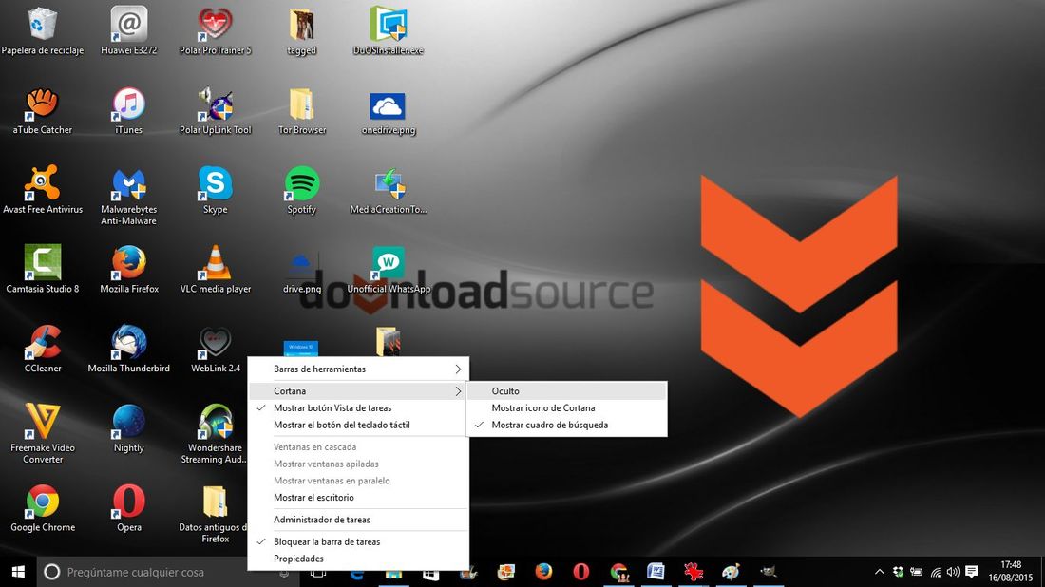Image resolution: width=1045 pixels, height=587 pixels.
Task: Select the Camtasia Studio 8 shortcut
Action: pos(42,269)
